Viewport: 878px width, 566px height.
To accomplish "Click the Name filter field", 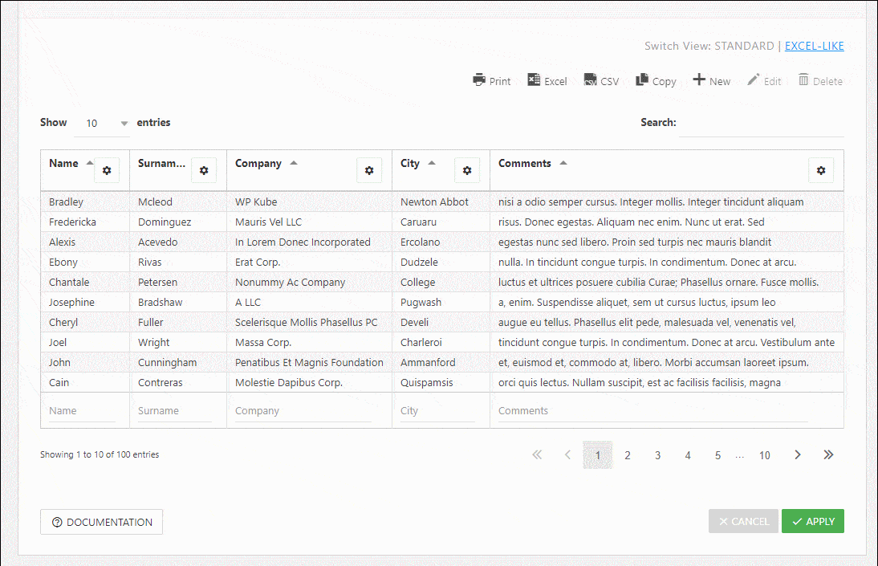I will tap(82, 411).
